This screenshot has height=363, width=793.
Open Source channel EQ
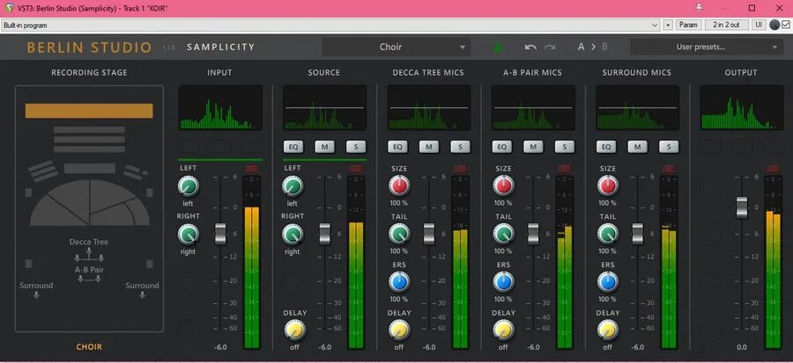click(293, 147)
